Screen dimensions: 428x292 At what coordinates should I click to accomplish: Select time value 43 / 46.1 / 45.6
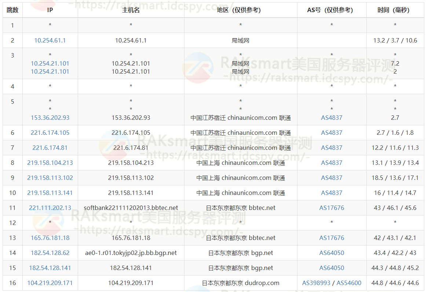[395, 207]
